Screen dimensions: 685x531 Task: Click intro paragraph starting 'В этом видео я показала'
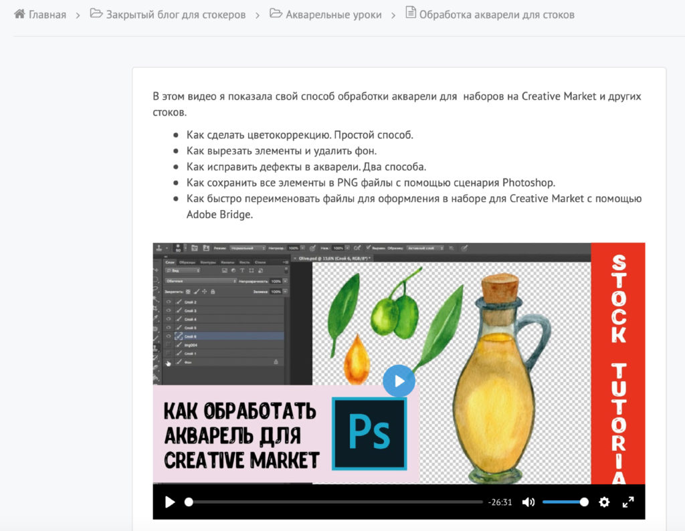pos(397,104)
